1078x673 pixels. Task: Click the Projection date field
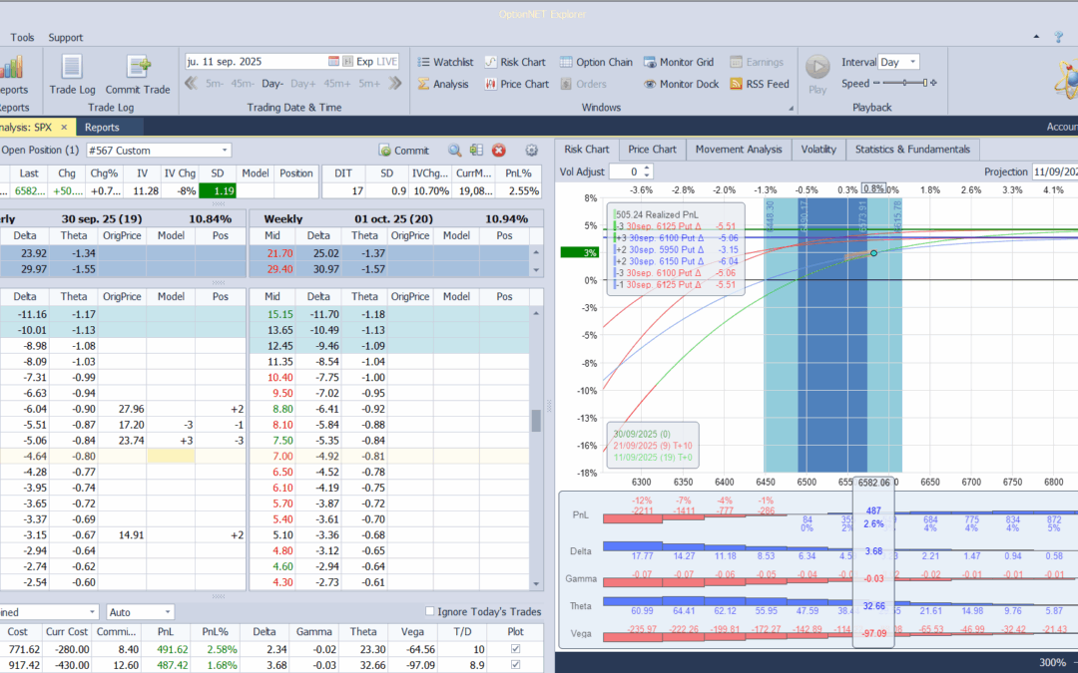coord(1055,171)
